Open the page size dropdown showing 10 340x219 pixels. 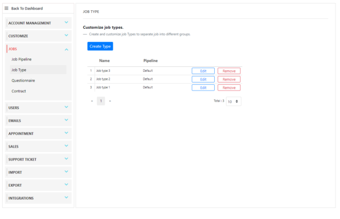click(233, 101)
